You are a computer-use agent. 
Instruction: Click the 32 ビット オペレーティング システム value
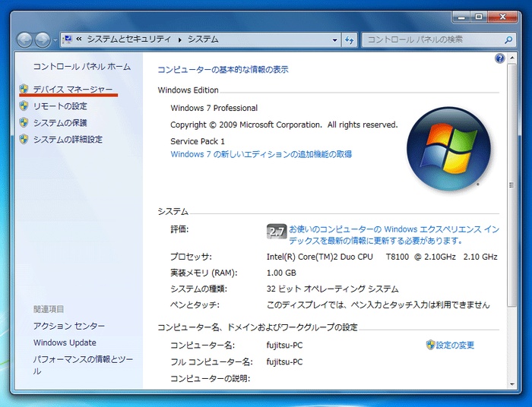(x=333, y=289)
